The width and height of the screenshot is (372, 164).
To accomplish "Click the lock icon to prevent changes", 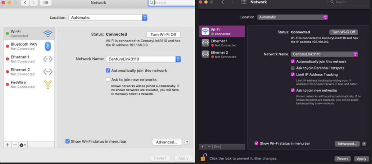I will pyautogui.click(x=204, y=158).
